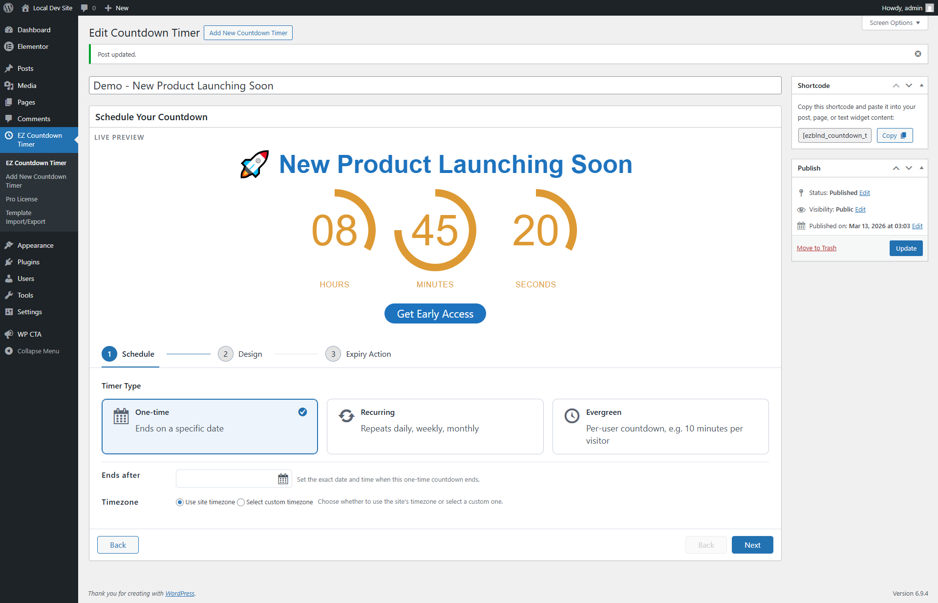
Task: Click the Collapse Menu arrow
Action: point(9,351)
